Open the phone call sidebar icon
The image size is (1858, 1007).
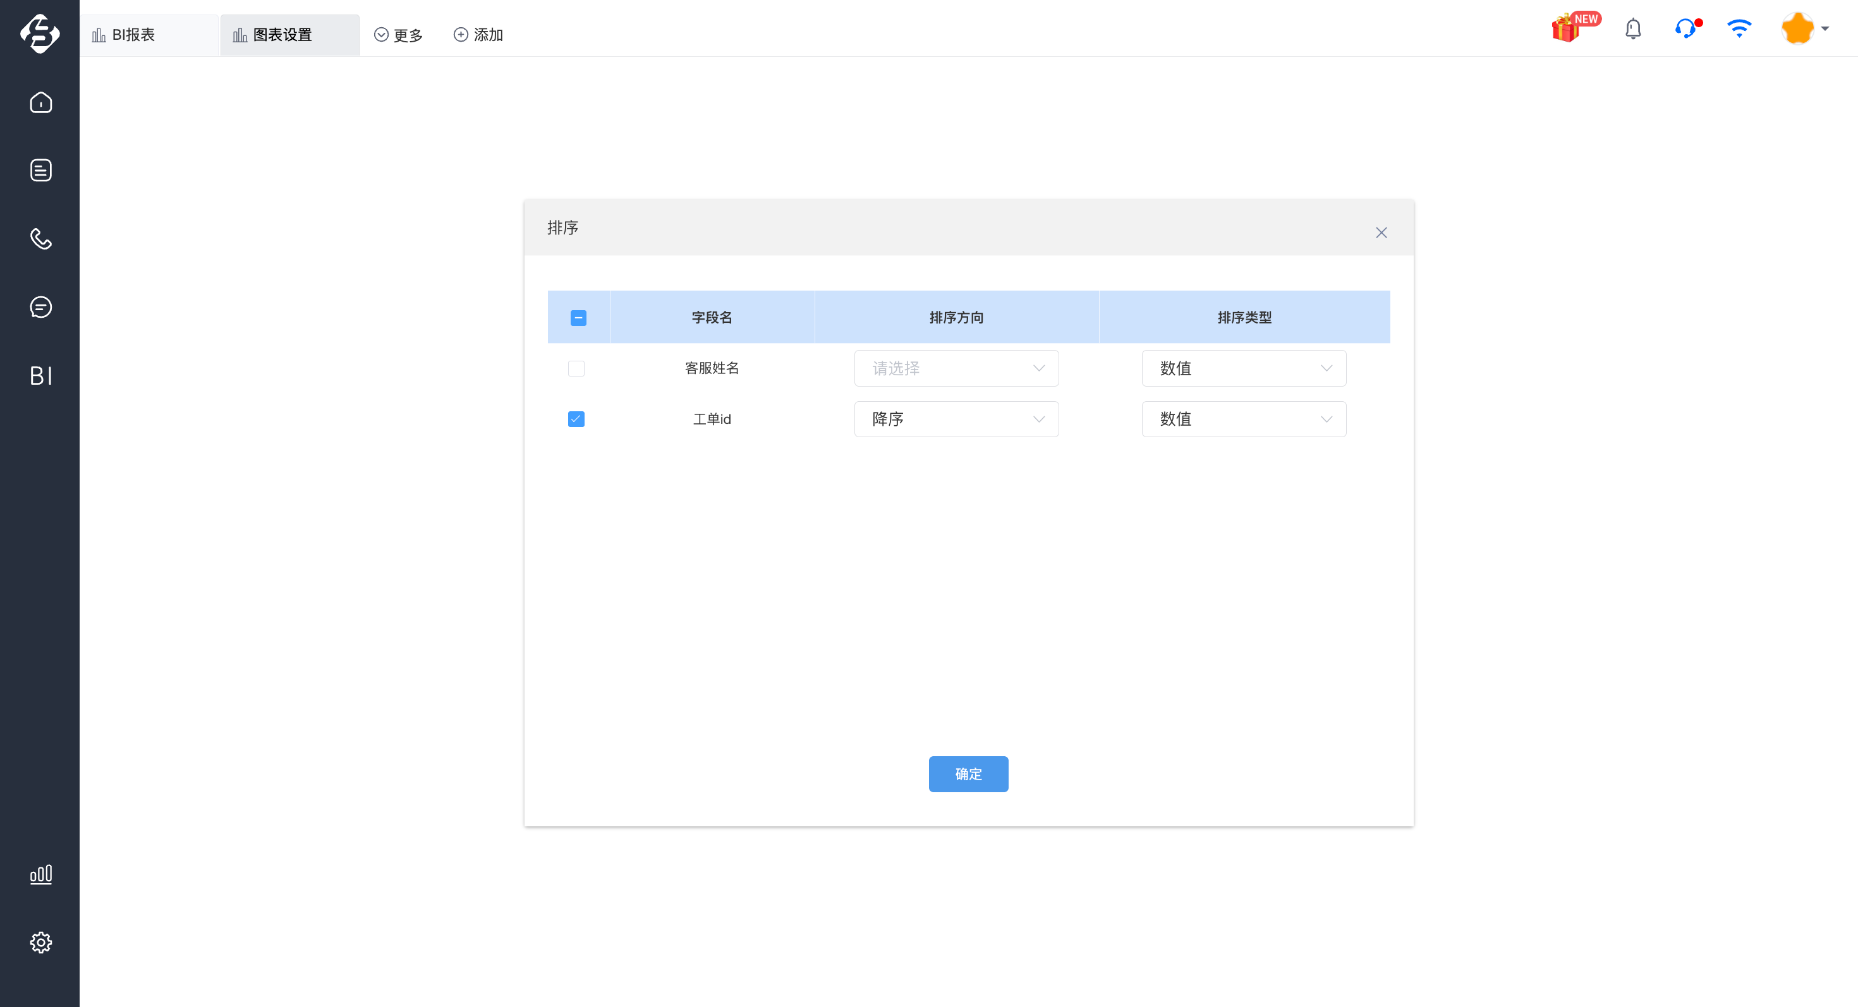point(40,239)
